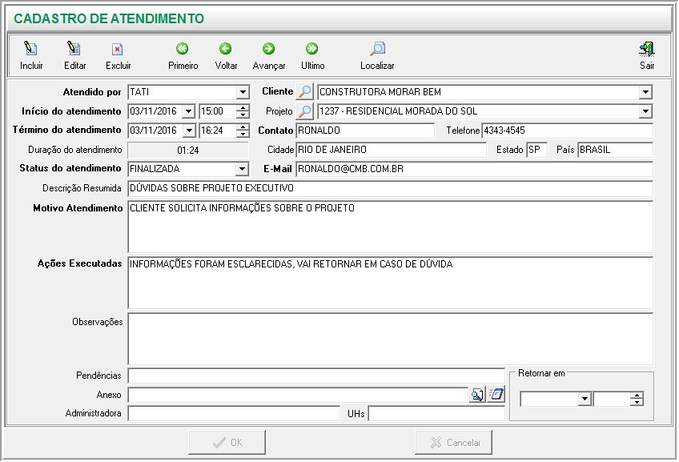Click the Voltar back arrow icon
Viewport: 679px width, 462px height.
tap(226, 50)
